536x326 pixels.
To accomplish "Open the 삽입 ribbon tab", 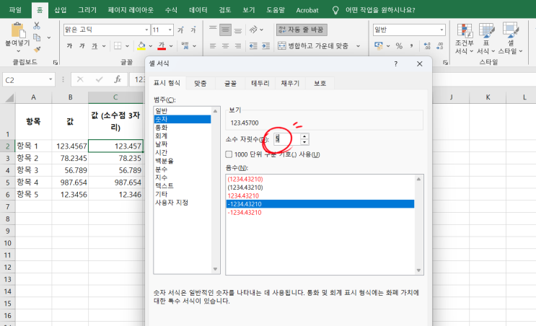I will (x=60, y=10).
